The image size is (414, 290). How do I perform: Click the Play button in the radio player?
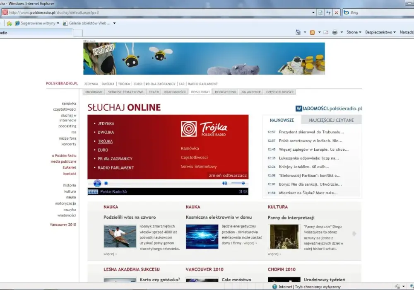pos(97,183)
